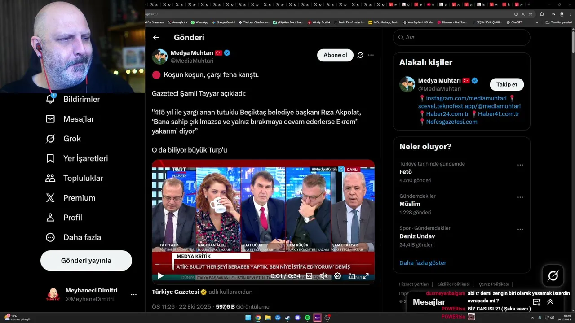Screen dimensions: 575x323
Task: Click the Grok icon beside Abone ol
Action: coord(360,55)
